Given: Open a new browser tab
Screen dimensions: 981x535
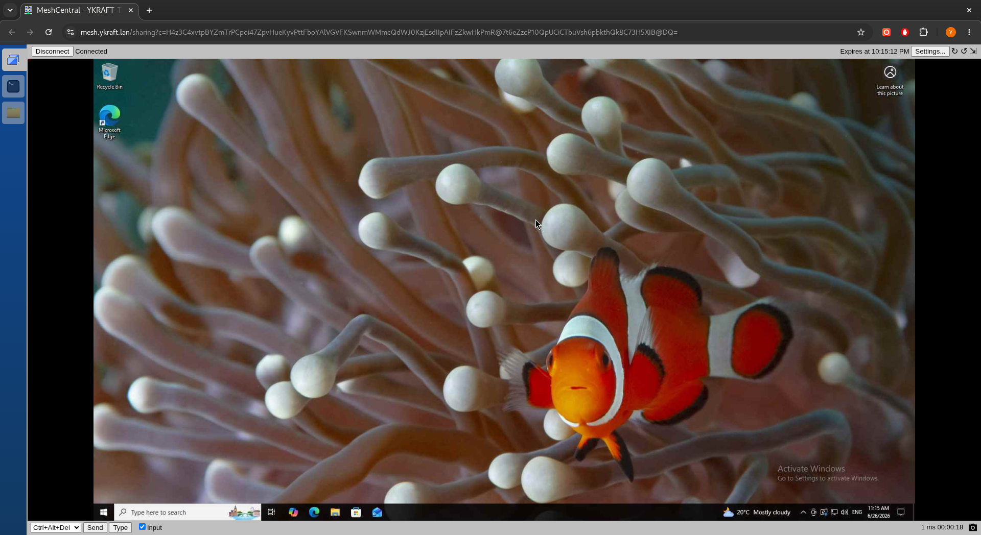Looking at the screenshot, I should point(149,10).
